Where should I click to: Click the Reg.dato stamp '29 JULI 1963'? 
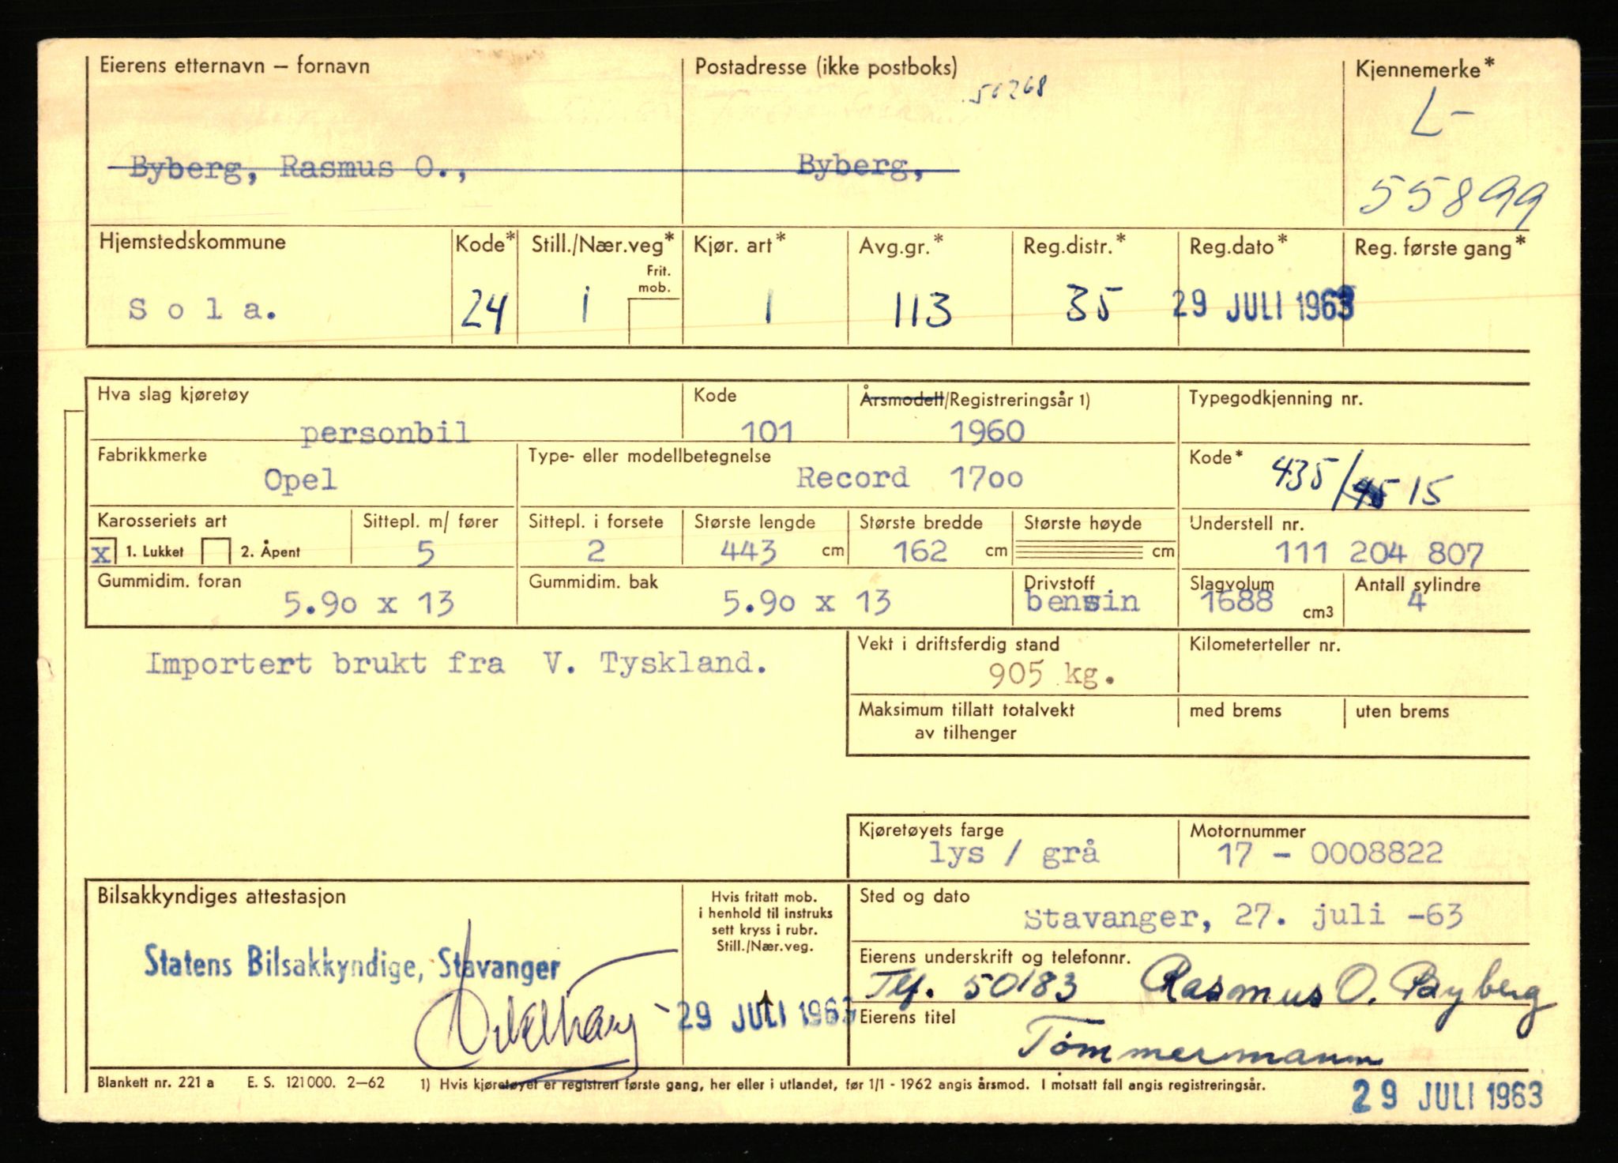(1262, 304)
